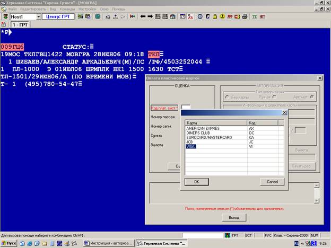331x248 pixels.
Task: Click the green TC toolbar icon
Action: tap(255, 16)
